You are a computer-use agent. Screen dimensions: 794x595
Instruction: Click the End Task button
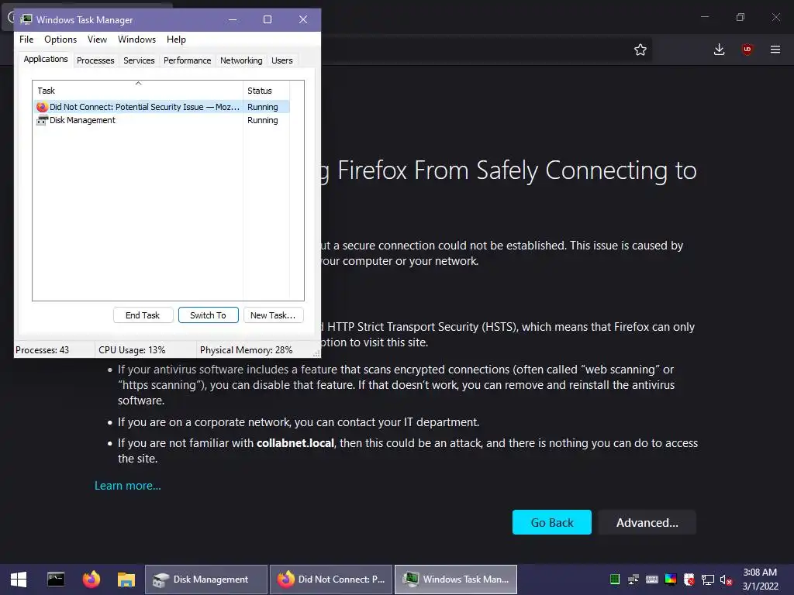coord(143,315)
